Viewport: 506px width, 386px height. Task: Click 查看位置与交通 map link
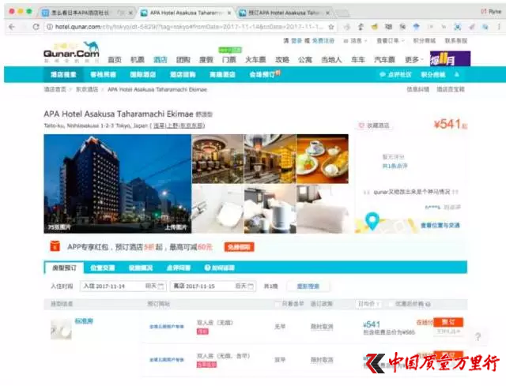440,225
